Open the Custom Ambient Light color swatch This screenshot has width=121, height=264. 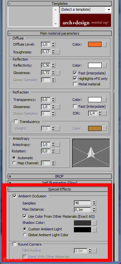pyautogui.click(x=82, y=230)
